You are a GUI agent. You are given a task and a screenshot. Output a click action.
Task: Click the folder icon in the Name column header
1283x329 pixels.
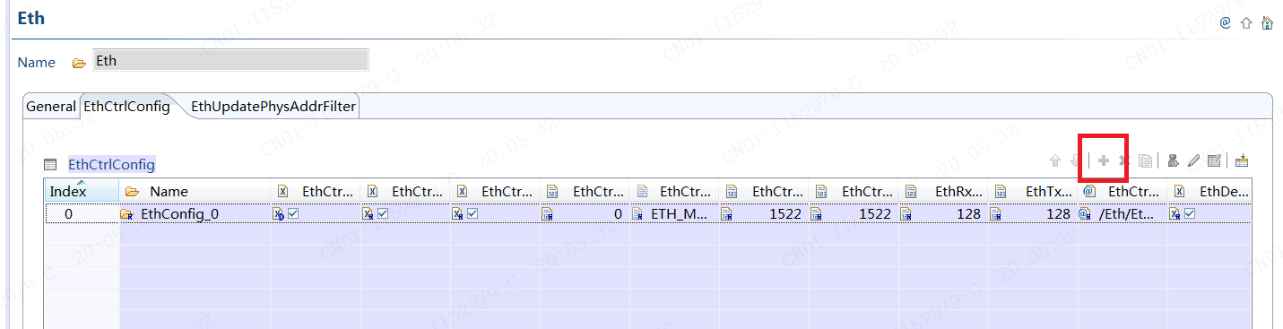point(132,191)
